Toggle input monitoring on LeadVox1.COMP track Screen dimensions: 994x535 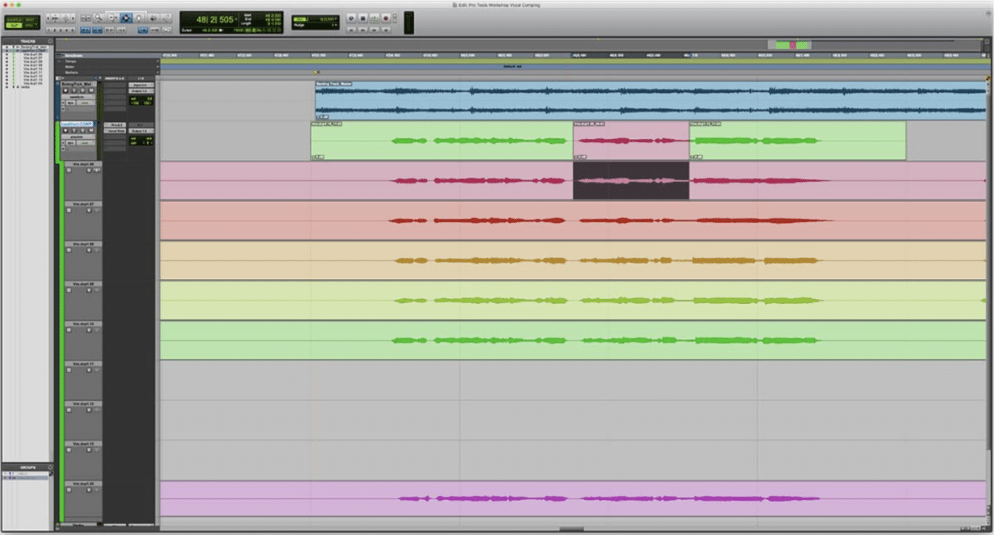74,130
